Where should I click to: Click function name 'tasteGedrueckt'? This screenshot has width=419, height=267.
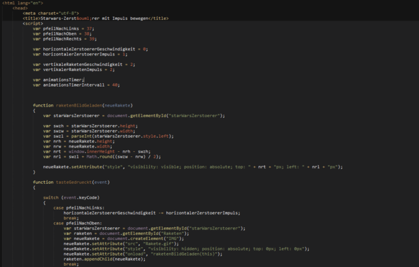(x=74, y=182)
